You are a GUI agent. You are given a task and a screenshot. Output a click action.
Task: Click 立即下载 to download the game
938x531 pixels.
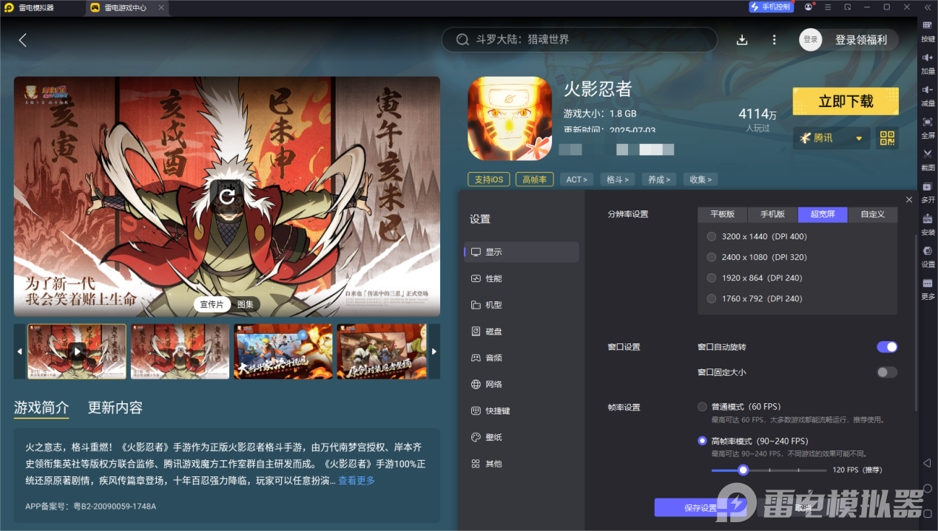[846, 101]
